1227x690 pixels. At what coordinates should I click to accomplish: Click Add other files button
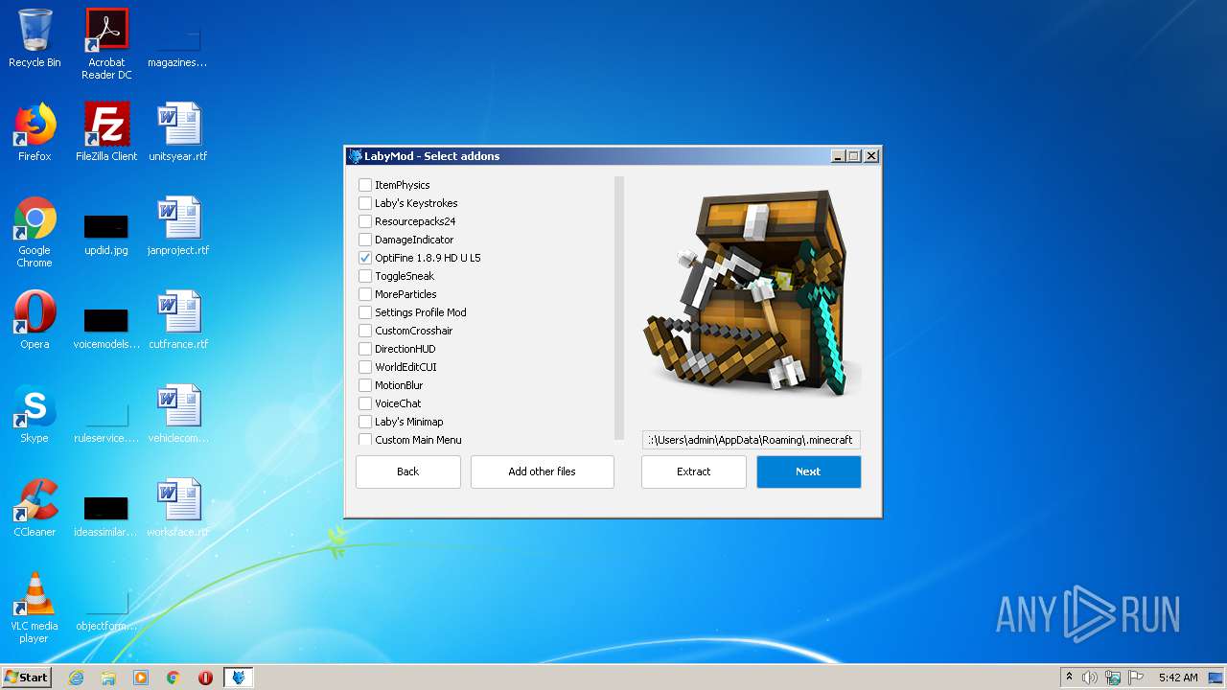click(x=543, y=471)
